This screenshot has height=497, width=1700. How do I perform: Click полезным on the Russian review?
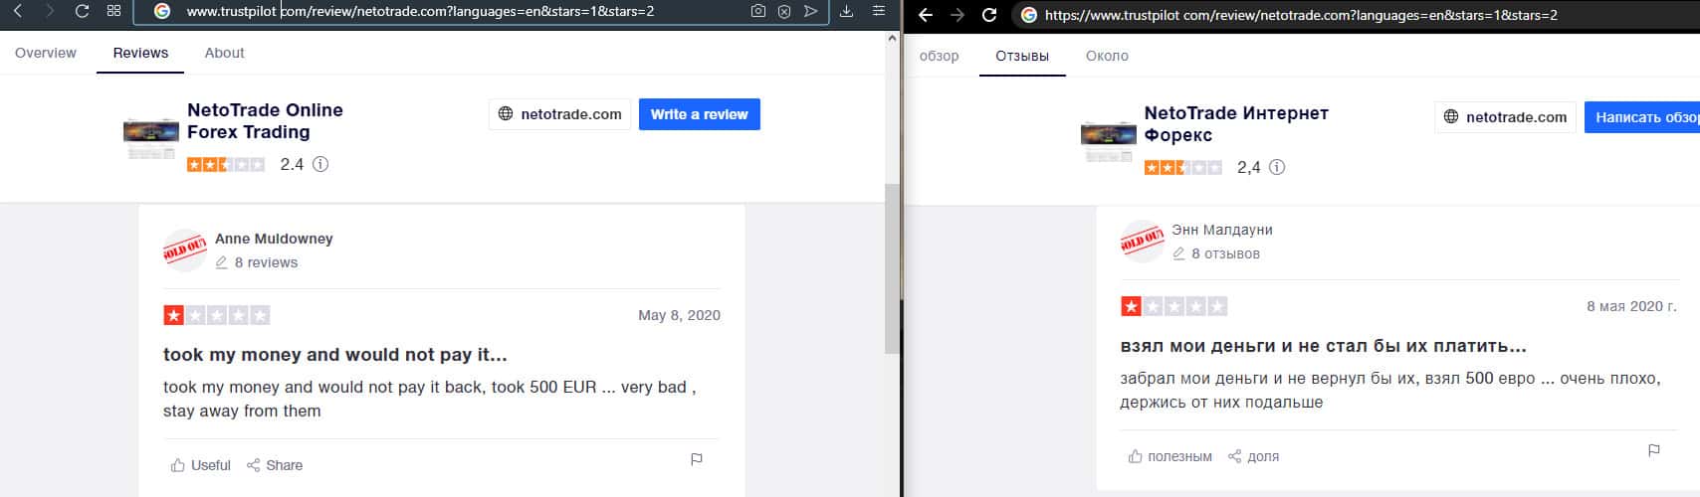[x=1169, y=456]
